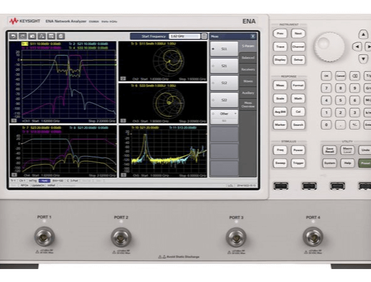Tap the camera screenshot icon
Viewport: 371px width, 282px height.
(x=32, y=36)
